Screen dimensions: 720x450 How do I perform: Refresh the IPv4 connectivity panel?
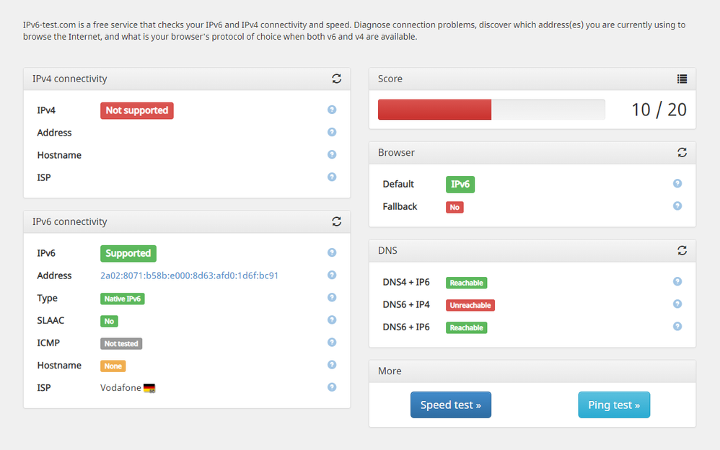336,79
